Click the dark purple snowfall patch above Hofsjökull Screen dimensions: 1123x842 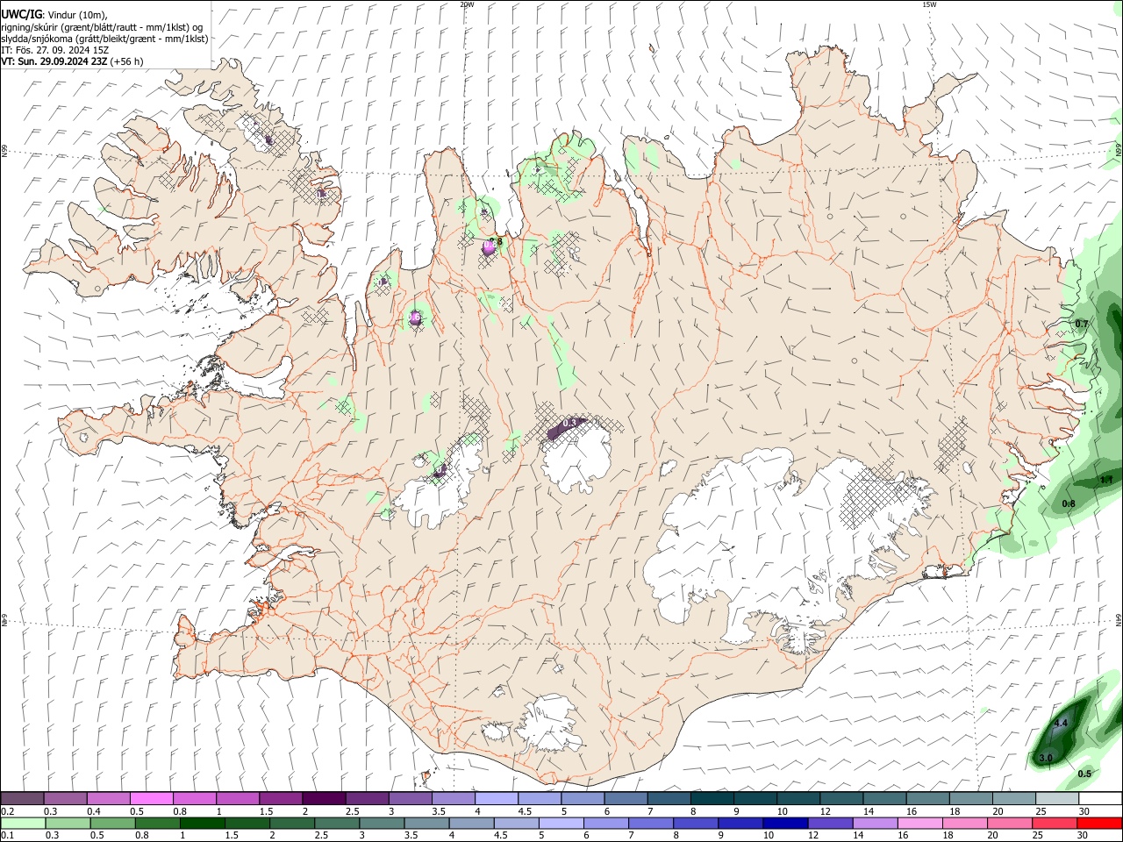566,428
